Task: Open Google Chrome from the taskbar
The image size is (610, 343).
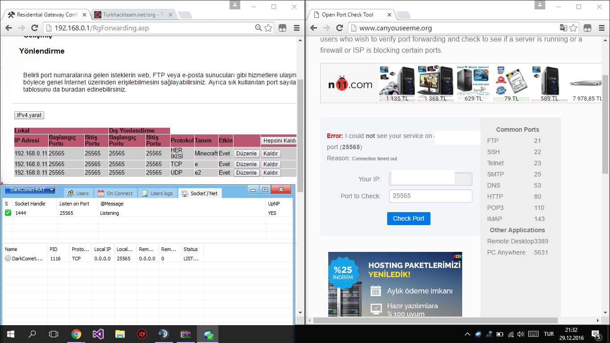Action: (76, 334)
